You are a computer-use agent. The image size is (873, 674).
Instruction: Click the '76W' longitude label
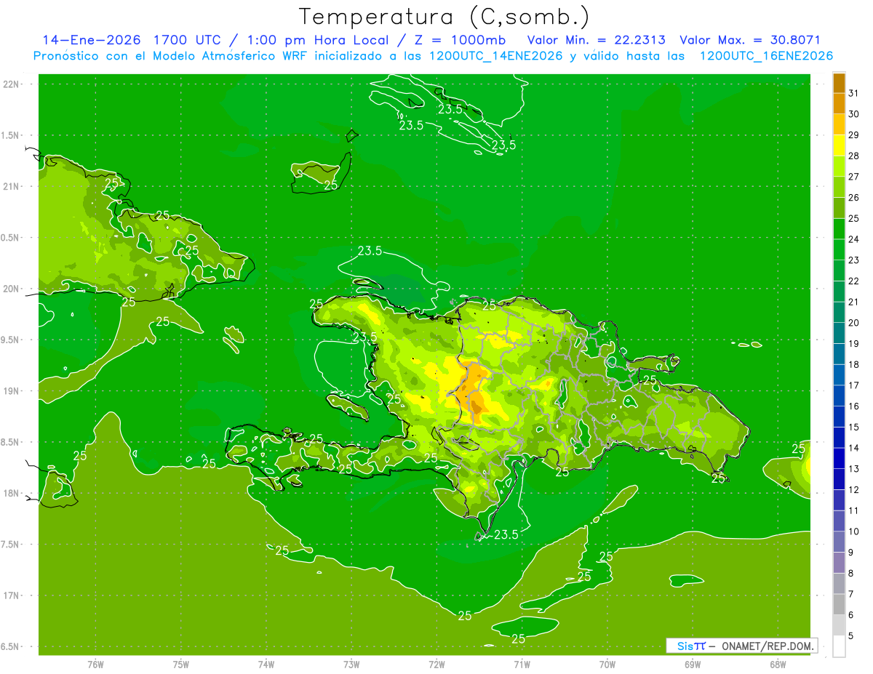95,665
